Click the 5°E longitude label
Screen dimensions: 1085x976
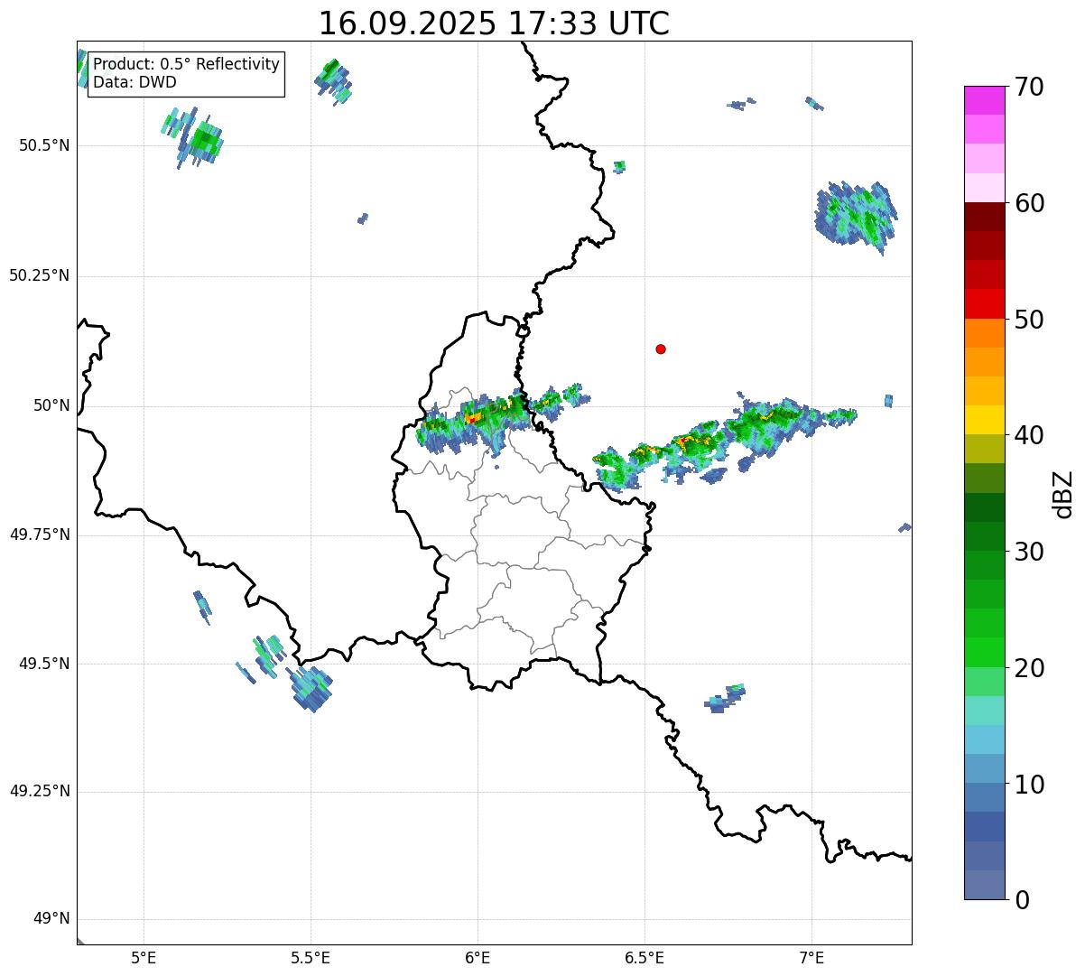(144, 958)
